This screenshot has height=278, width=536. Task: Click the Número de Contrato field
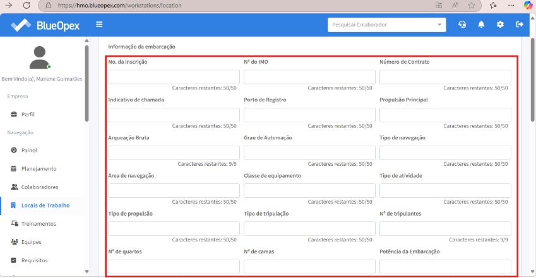click(445, 77)
